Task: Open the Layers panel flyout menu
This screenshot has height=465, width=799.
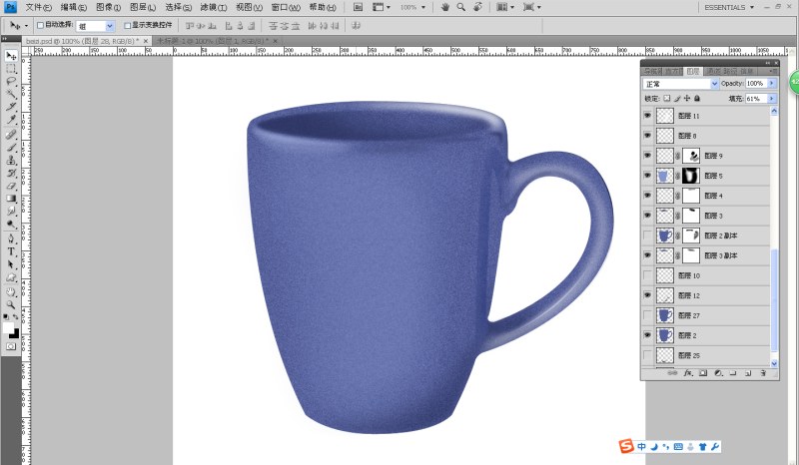Action: [773, 71]
